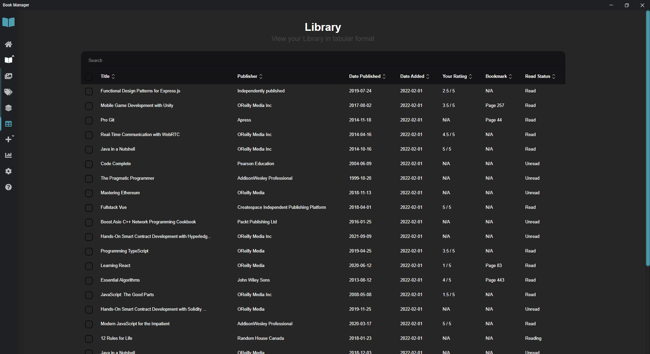Check the checkbox next to Pro Git
The width and height of the screenshot is (650, 354).
pos(89,120)
